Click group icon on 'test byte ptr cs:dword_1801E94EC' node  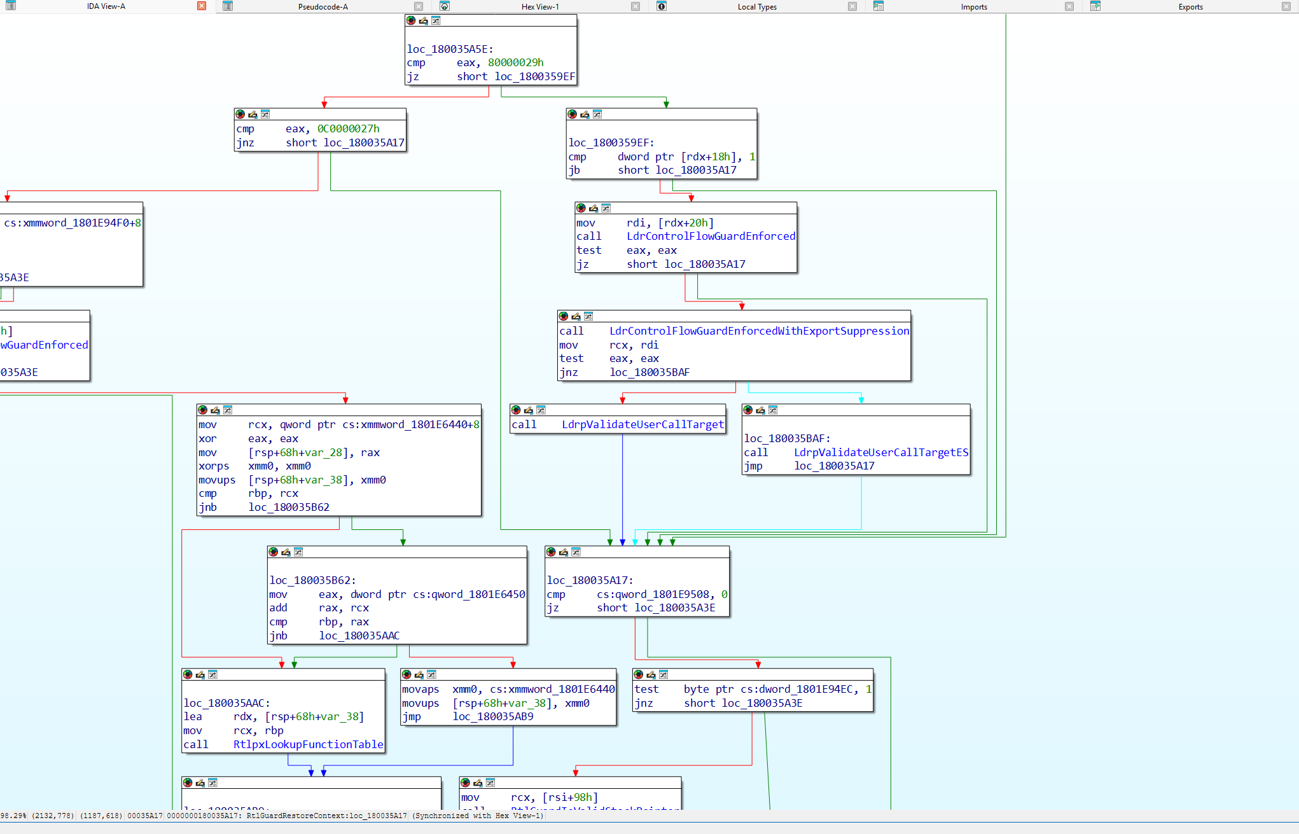(663, 674)
